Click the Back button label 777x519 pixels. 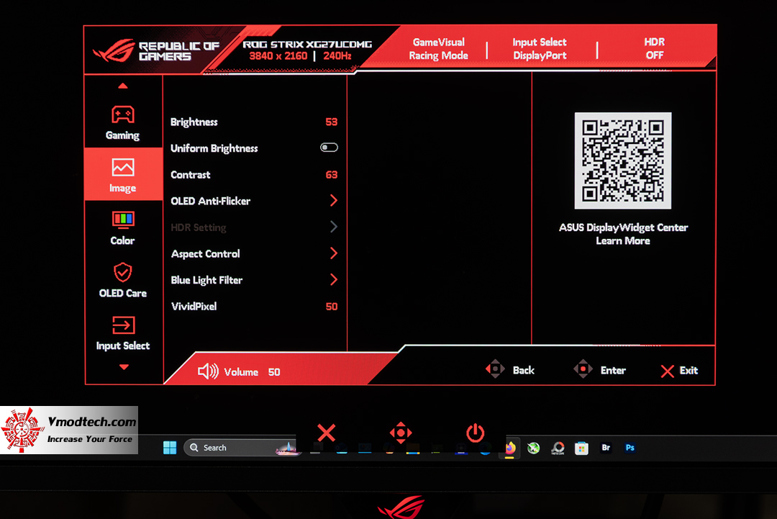click(523, 370)
